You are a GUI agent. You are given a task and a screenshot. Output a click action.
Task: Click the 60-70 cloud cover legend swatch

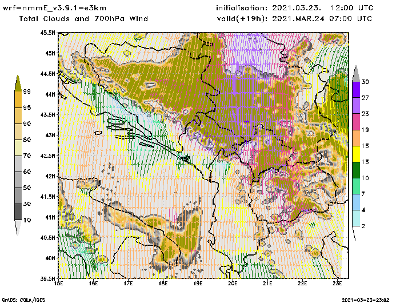[x=18, y=164]
